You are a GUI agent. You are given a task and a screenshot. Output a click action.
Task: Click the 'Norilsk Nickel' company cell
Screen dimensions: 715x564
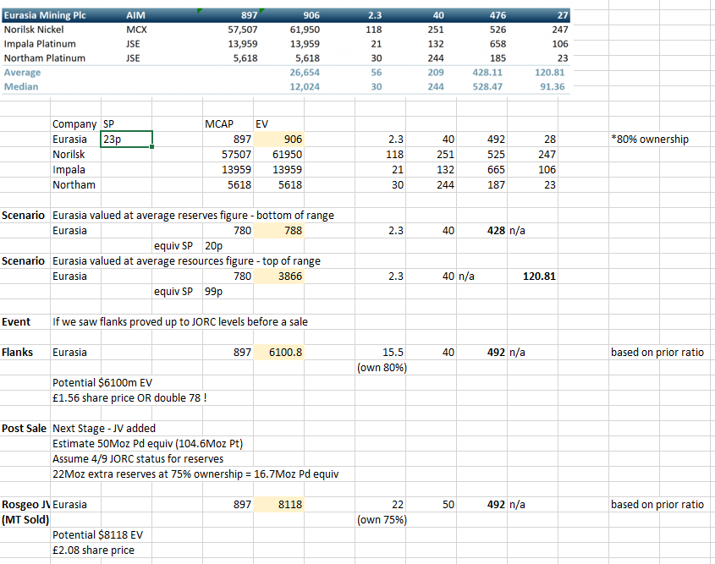(34, 30)
